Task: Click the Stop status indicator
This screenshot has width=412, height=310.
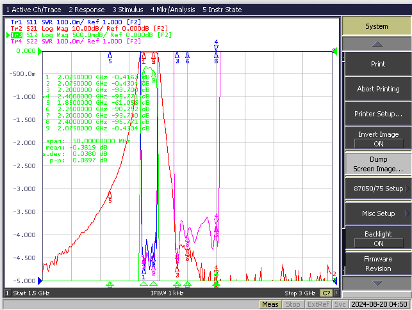Action: pyautogui.click(x=293, y=304)
